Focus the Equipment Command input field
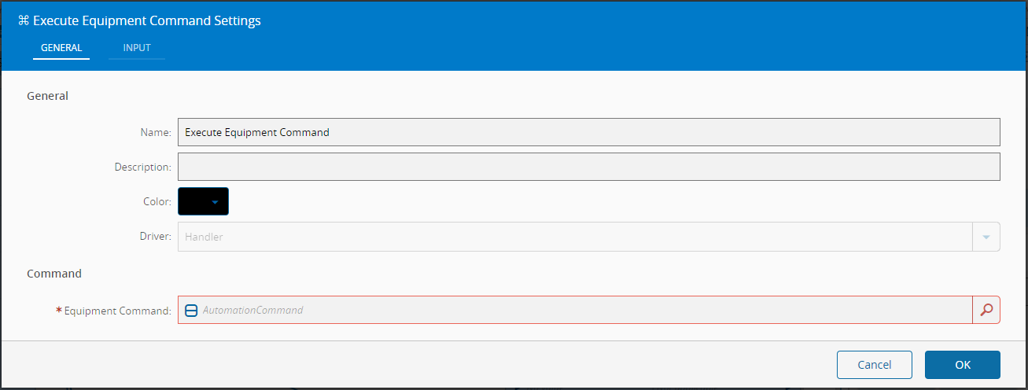Image resolution: width=1028 pixels, height=390 pixels. coord(582,311)
